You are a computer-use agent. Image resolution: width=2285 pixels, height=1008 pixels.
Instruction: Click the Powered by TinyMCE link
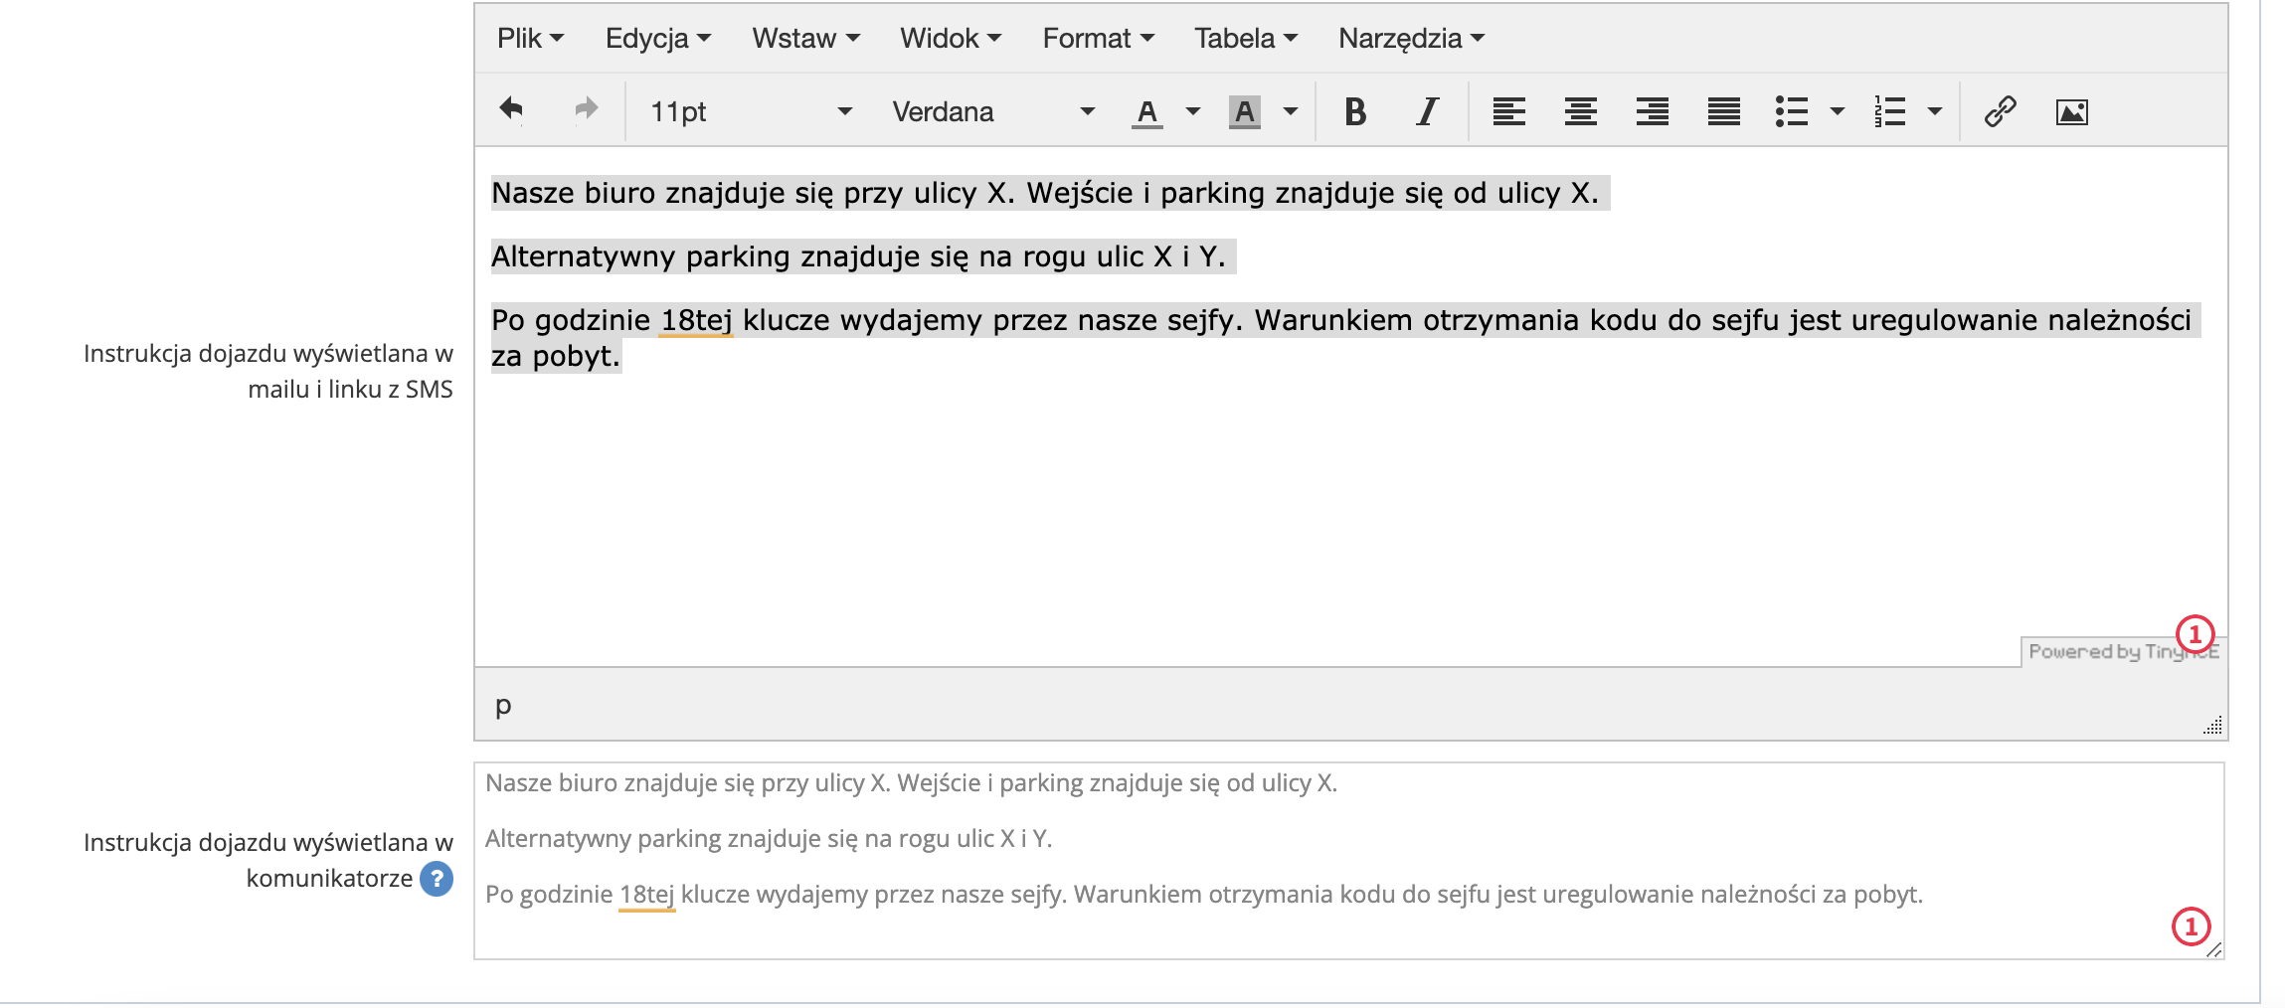coord(2123,652)
